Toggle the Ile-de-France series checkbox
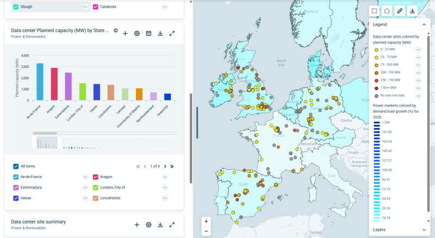 tap(16, 177)
